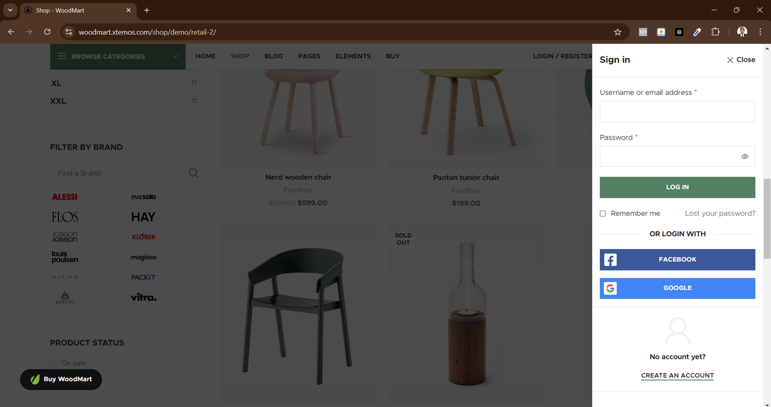Open the tab search dropdown arrow
This screenshot has width=771, height=407.
coord(10,10)
